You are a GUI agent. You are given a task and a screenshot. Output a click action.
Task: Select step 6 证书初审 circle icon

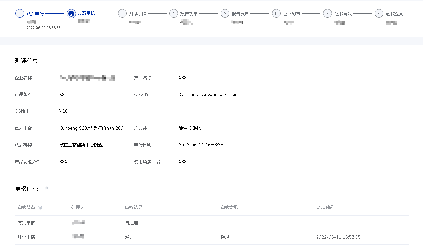pyautogui.click(x=276, y=14)
